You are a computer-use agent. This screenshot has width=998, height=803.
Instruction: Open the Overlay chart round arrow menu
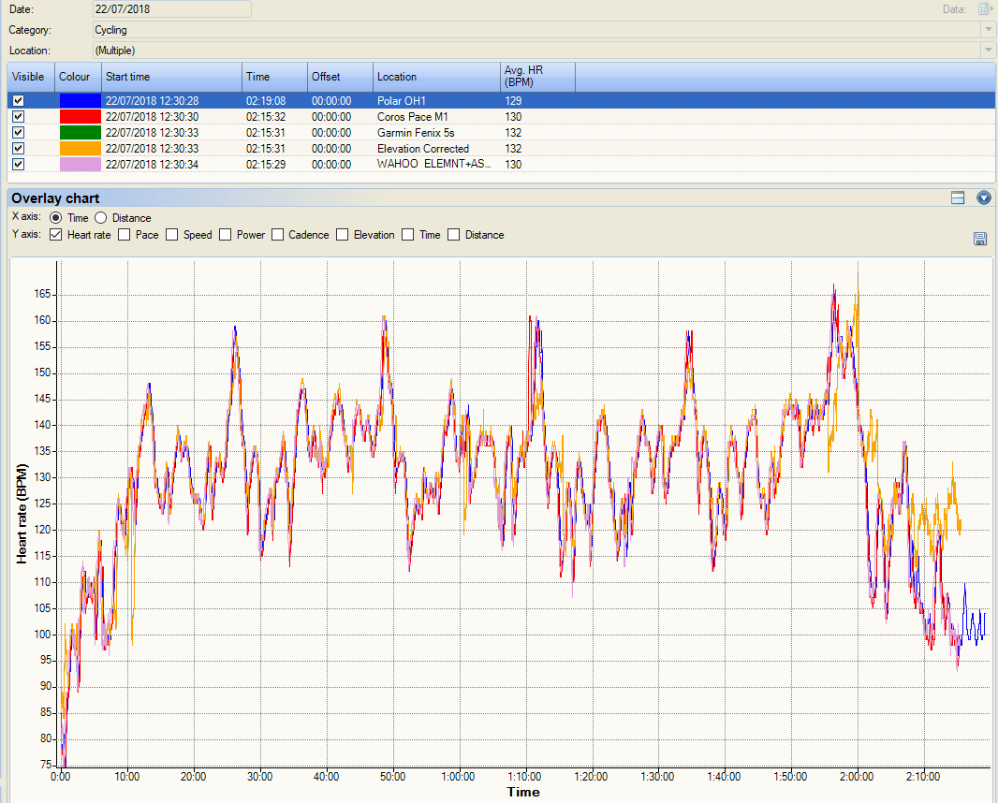pos(983,197)
